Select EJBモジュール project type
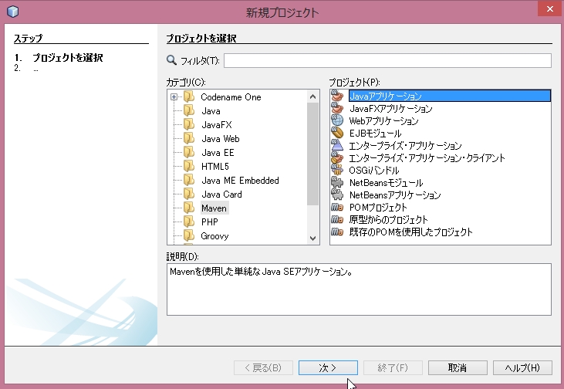 375,134
